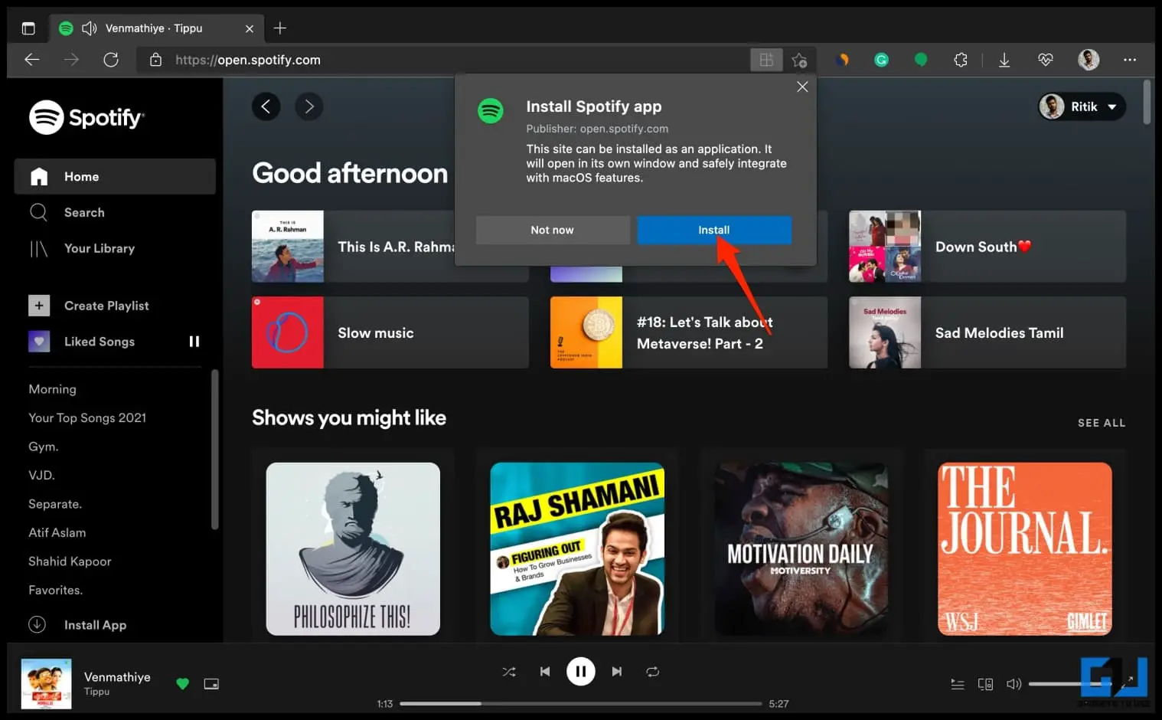The width and height of the screenshot is (1162, 720).
Task: Open the Your Top Songs 2021 playlist
Action: (x=87, y=417)
